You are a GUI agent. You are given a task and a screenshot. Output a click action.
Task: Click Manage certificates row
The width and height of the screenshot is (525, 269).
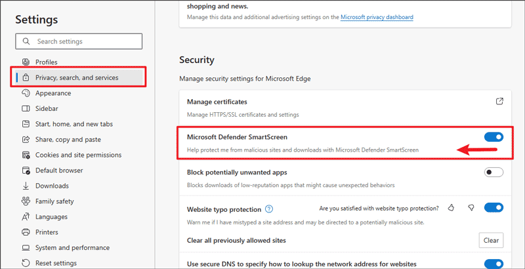(x=345, y=108)
